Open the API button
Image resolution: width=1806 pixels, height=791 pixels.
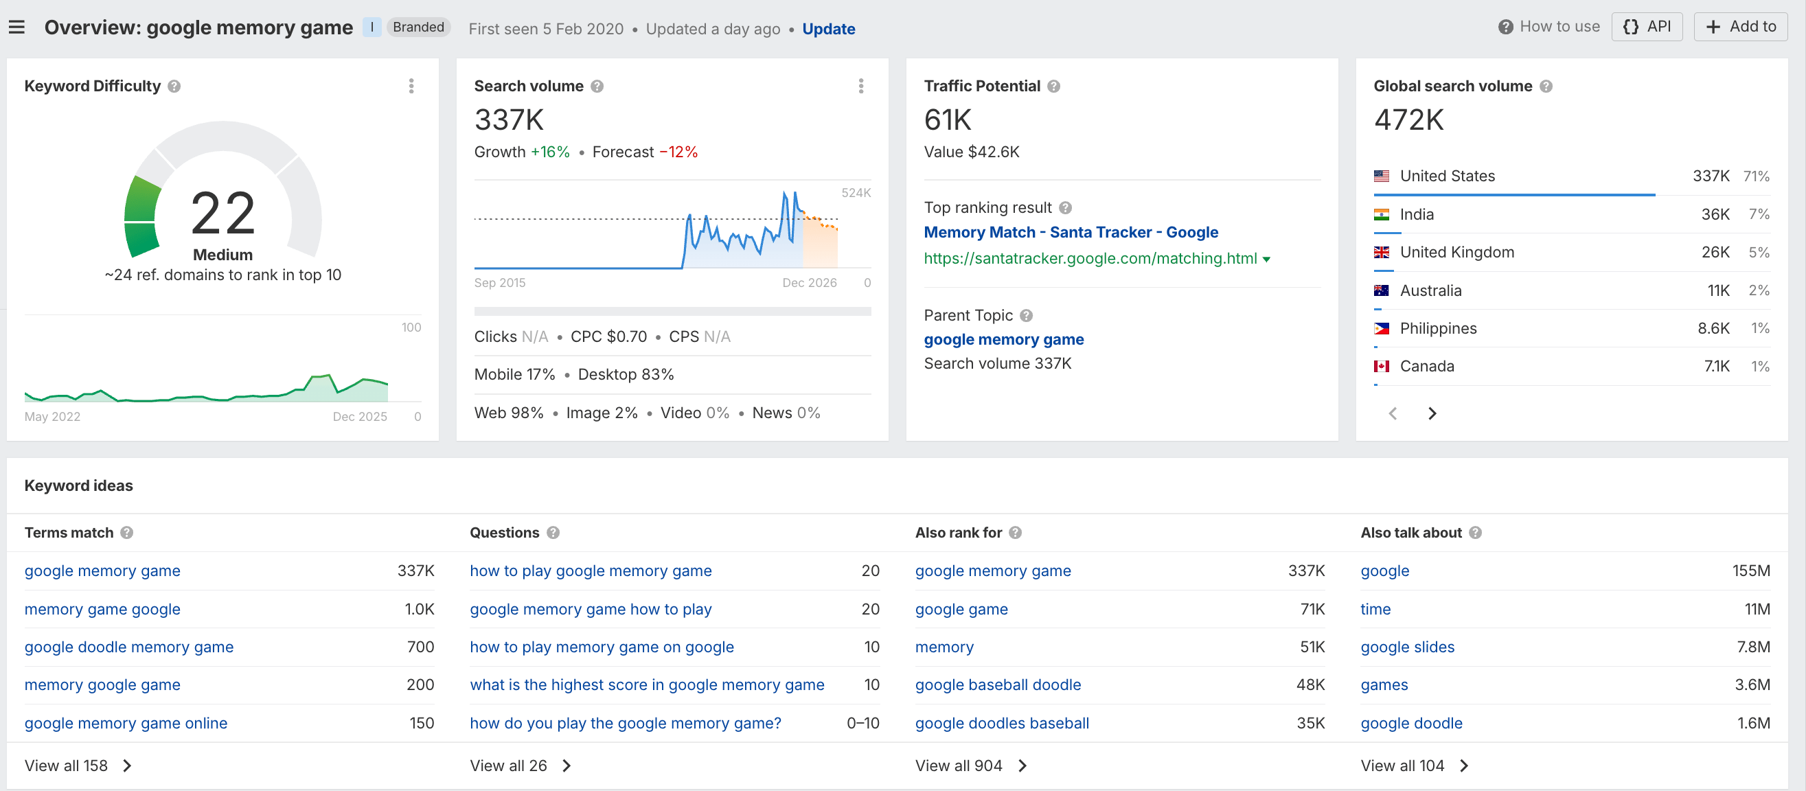[1647, 27]
